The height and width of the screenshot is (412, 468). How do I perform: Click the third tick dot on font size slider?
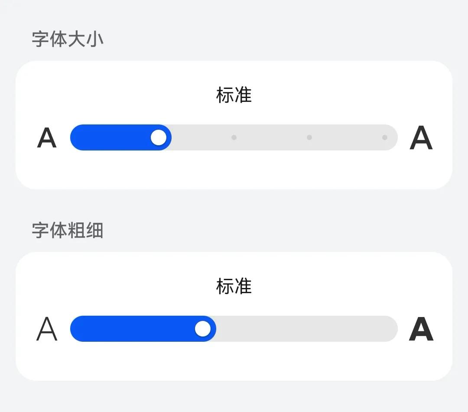coord(309,137)
